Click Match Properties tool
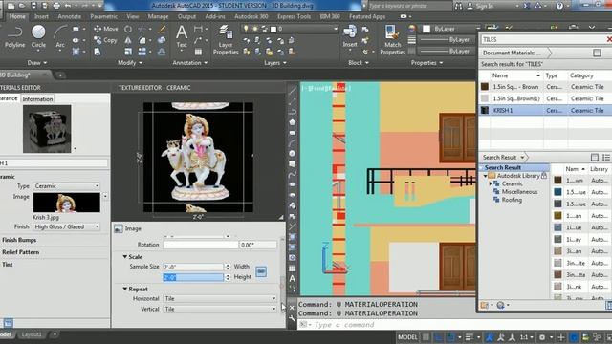This screenshot has height=344, width=612. (392, 40)
